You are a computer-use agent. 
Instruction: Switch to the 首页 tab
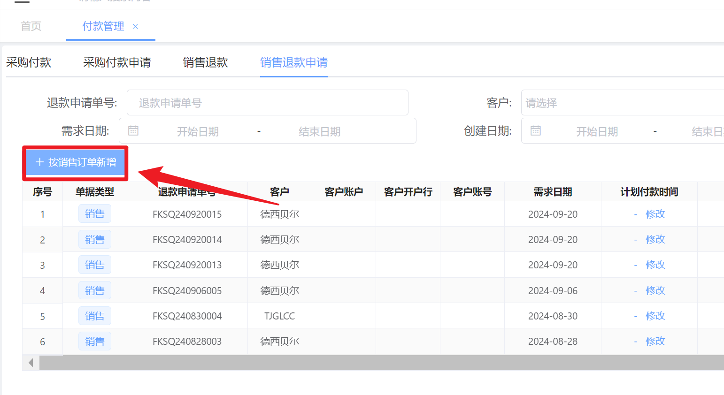(31, 26)
